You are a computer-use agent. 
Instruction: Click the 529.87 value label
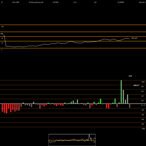[136, 86]
